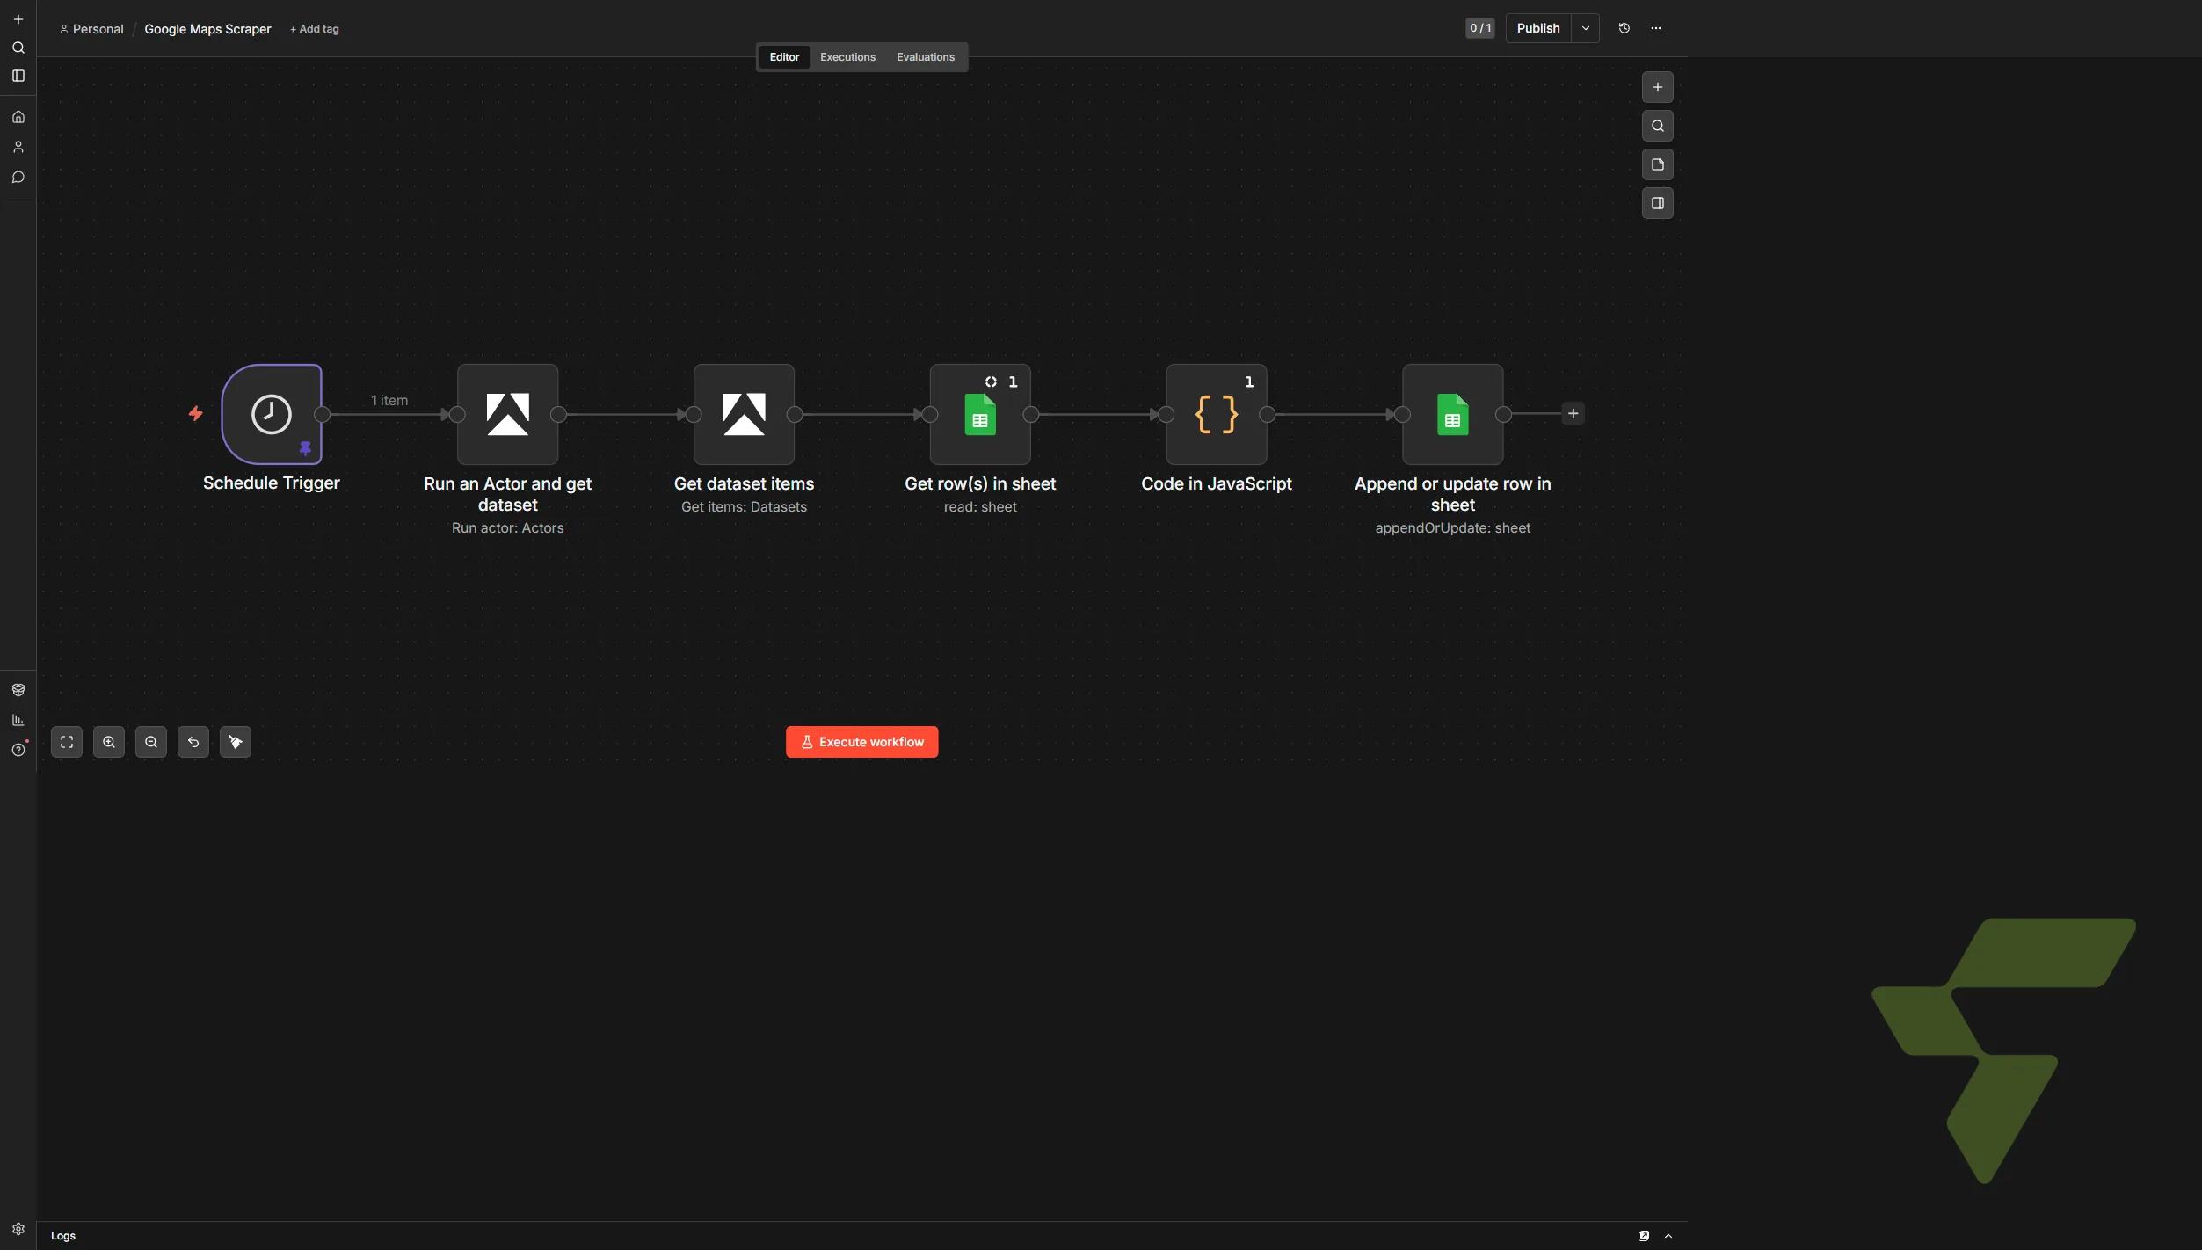The width and height of the screenshot is (2202, 1250).
Task: Pop out the Logs panel
Action: point(1643,1236)
